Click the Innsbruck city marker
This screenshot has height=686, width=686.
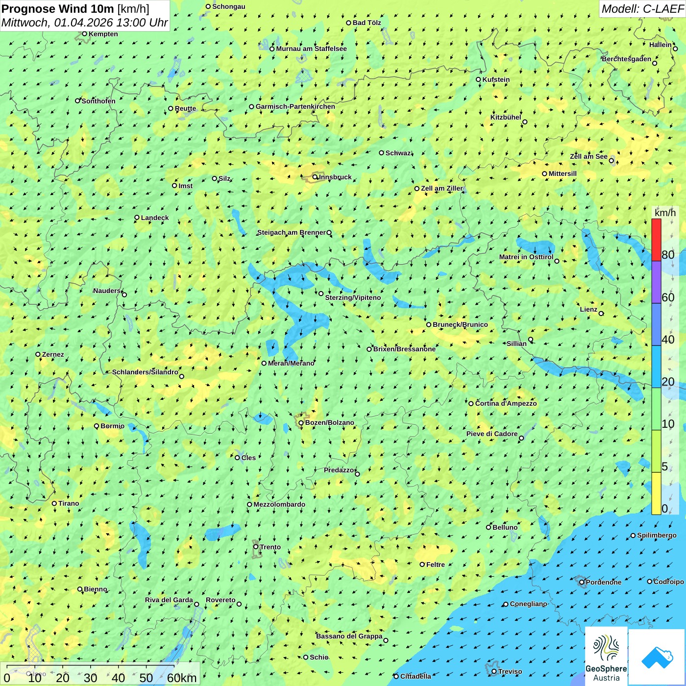tap(315, 177)
